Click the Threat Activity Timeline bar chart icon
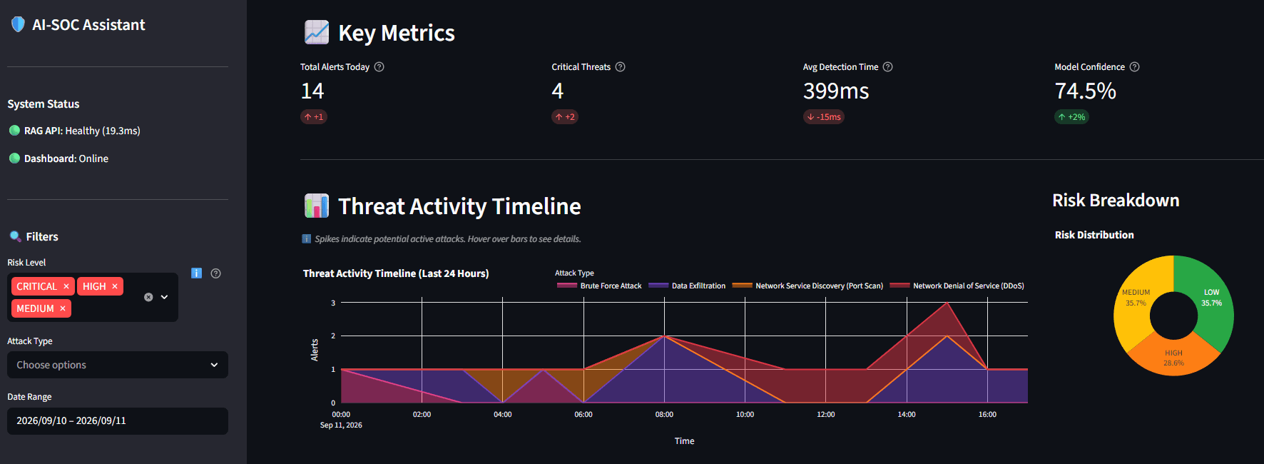Screen dimensions: 1264x464 317,206
